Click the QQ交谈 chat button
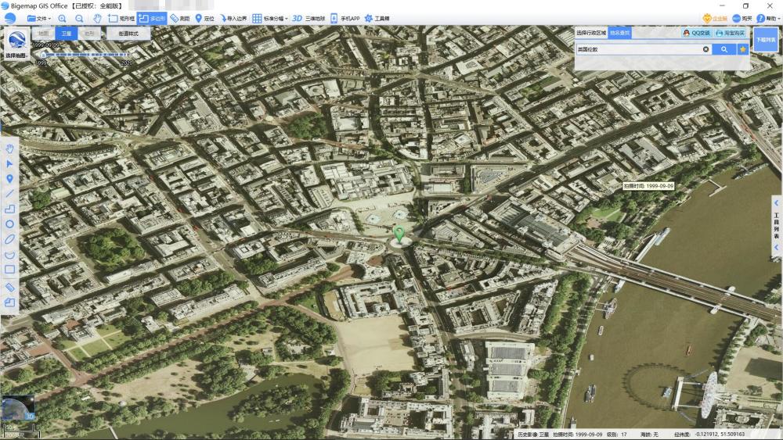Viewport: 783px width, 440px height. tap(697, 33)
